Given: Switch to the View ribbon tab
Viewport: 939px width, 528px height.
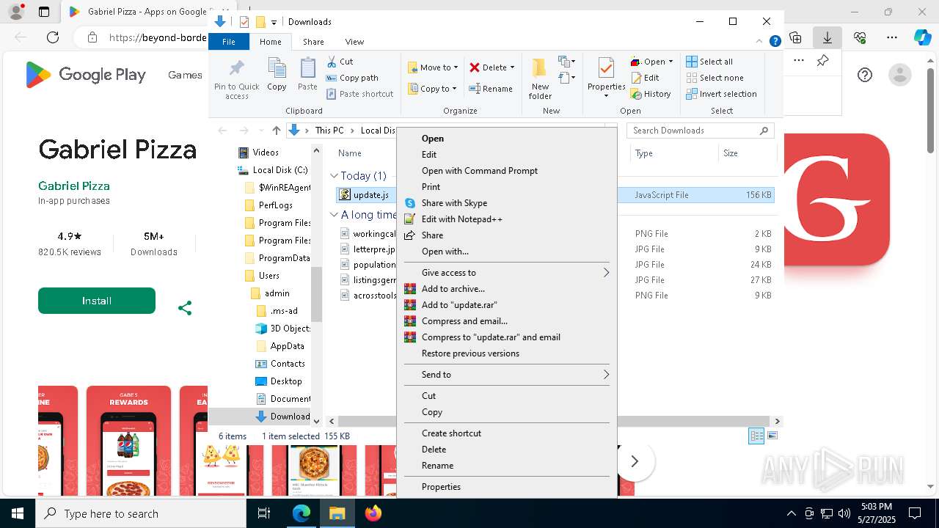Looking at the screenshot, I should tap(354, 42).
